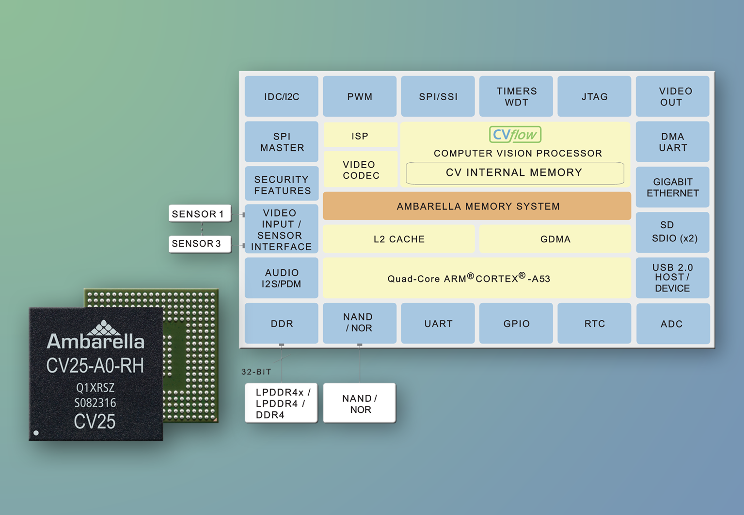The image size is (744, 515).
Task: Select the PWM block
Action: coord(360,96)
